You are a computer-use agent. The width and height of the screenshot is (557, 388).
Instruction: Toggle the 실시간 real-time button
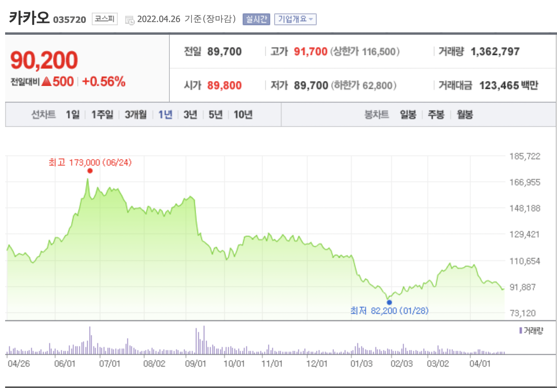tap(256, 19)
